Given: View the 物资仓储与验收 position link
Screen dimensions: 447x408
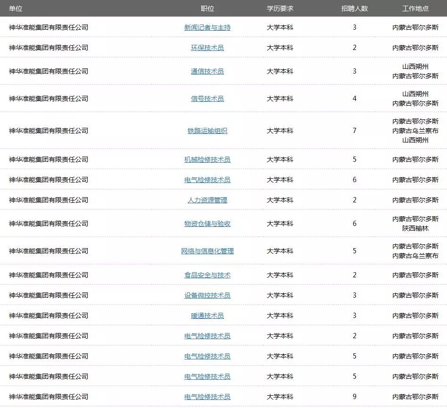Looking at the screenshot, I should pyautogui.click(x=207, y=224).
